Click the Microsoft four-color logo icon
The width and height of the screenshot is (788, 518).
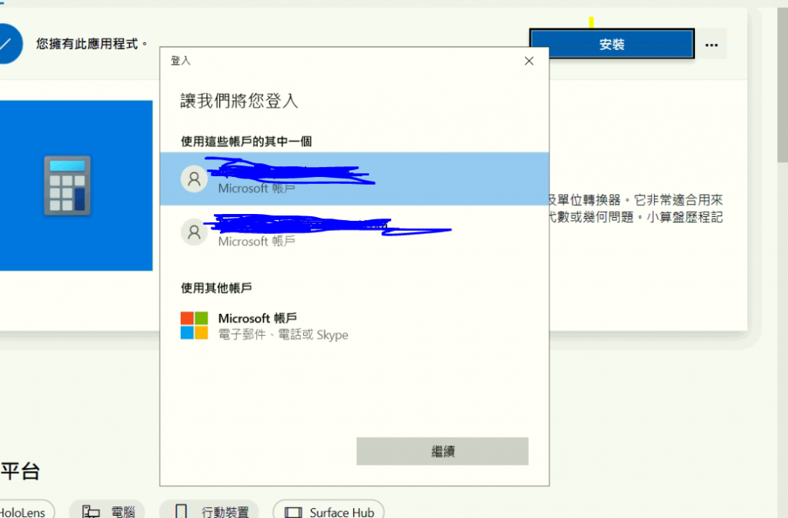click(194, 325)
